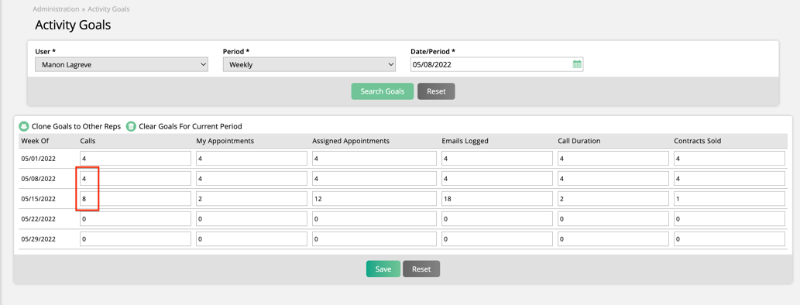800x305 pixels.
Task: Select Calls field for week 05/15/2022
Action: (136, 198)
